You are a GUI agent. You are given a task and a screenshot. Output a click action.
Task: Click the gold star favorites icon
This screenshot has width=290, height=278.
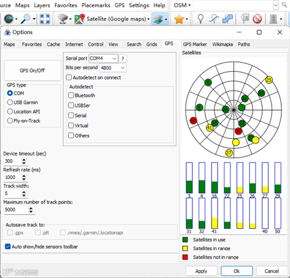179,19
